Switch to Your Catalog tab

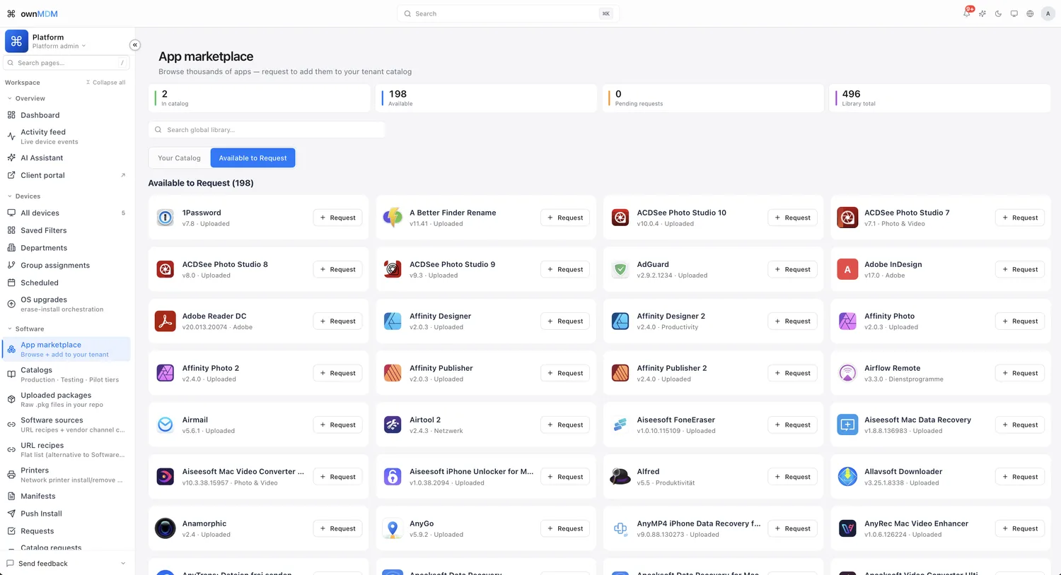179,158
